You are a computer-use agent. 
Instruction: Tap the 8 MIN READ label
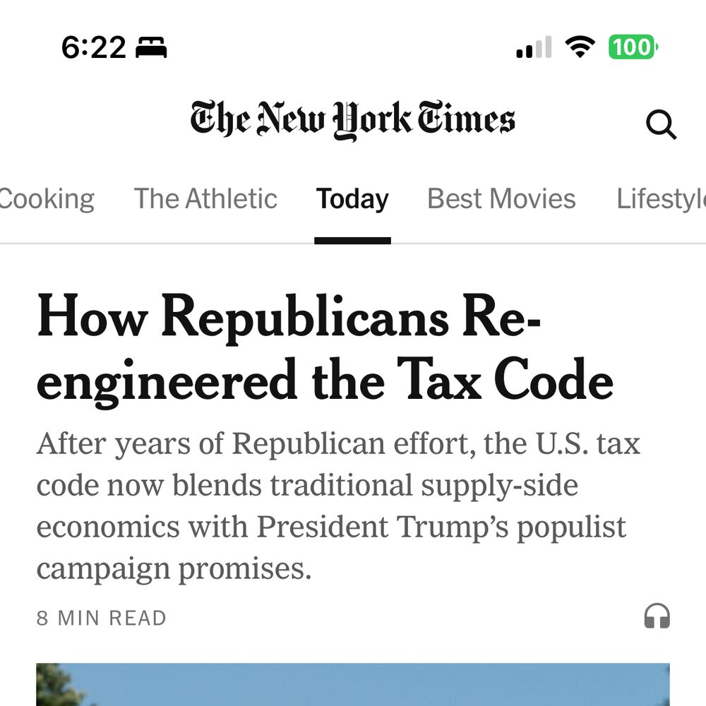pos(101,618)
